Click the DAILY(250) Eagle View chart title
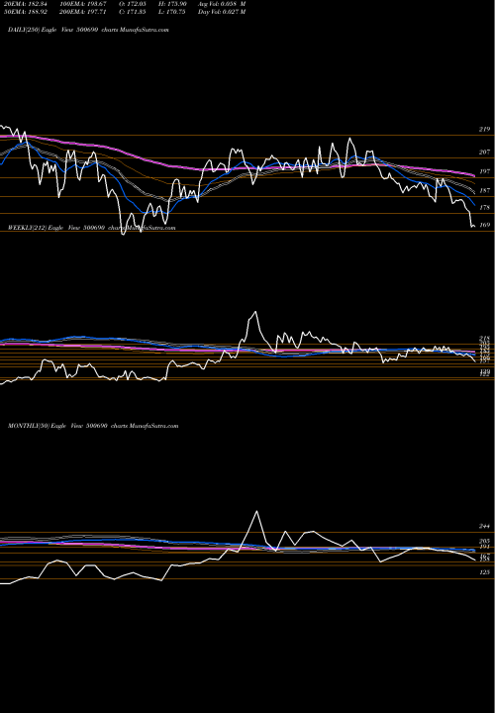The height and width of the screenshot is (713, 495). point(88,30)
